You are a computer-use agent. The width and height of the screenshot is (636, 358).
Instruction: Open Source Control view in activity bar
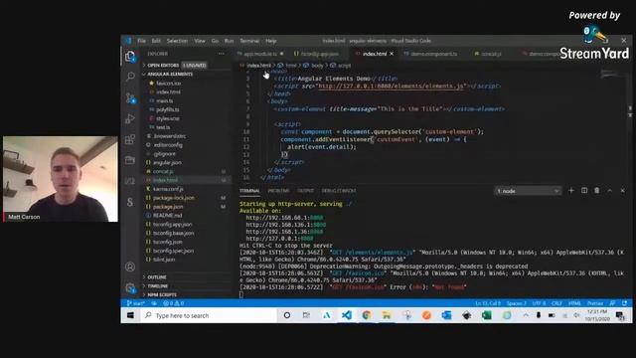[130, 97]
